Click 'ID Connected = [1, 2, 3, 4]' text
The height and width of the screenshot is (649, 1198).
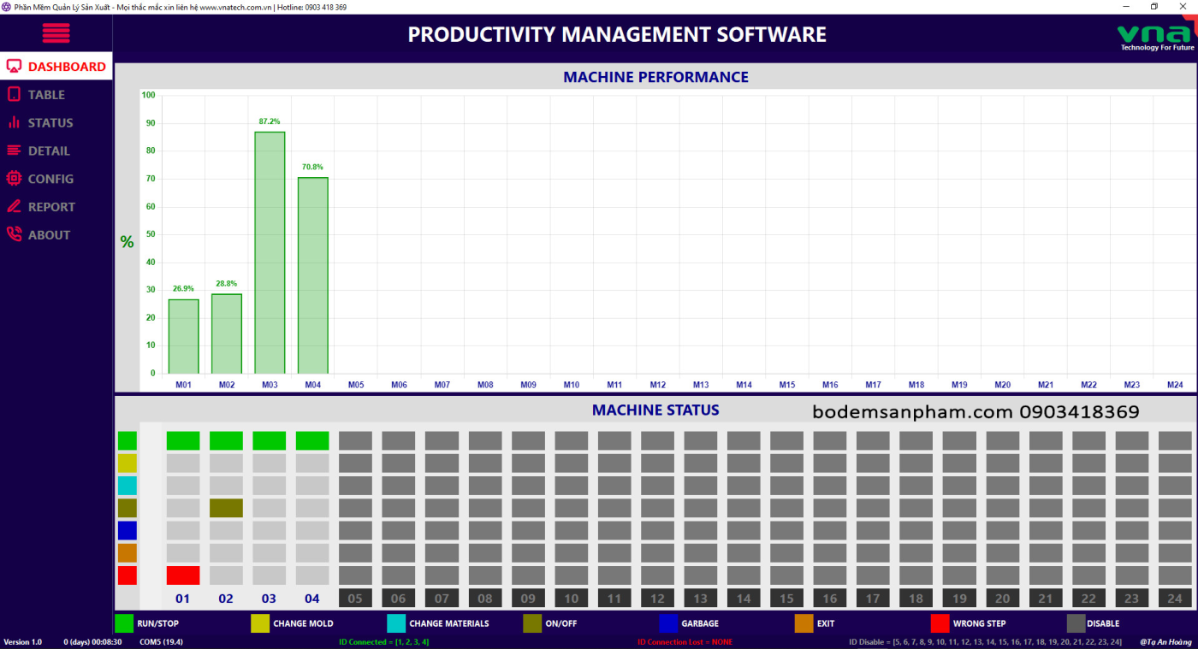[x=384, y=642]
